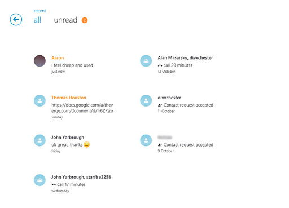Click the docs.google.com link message
Image resolution: width=289 pixels, height=208 pixels.
point(82,108)
